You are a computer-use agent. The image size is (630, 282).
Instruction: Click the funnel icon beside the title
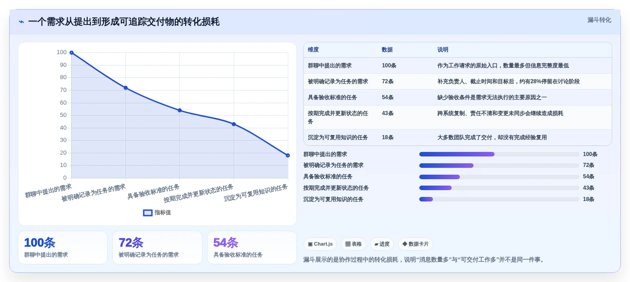click(x=21, y=22)
